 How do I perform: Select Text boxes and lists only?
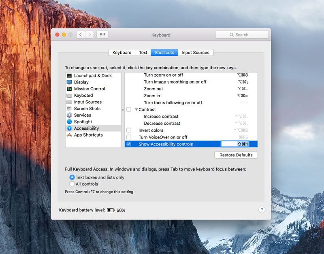pyautogui.click(x=72, y=177)
